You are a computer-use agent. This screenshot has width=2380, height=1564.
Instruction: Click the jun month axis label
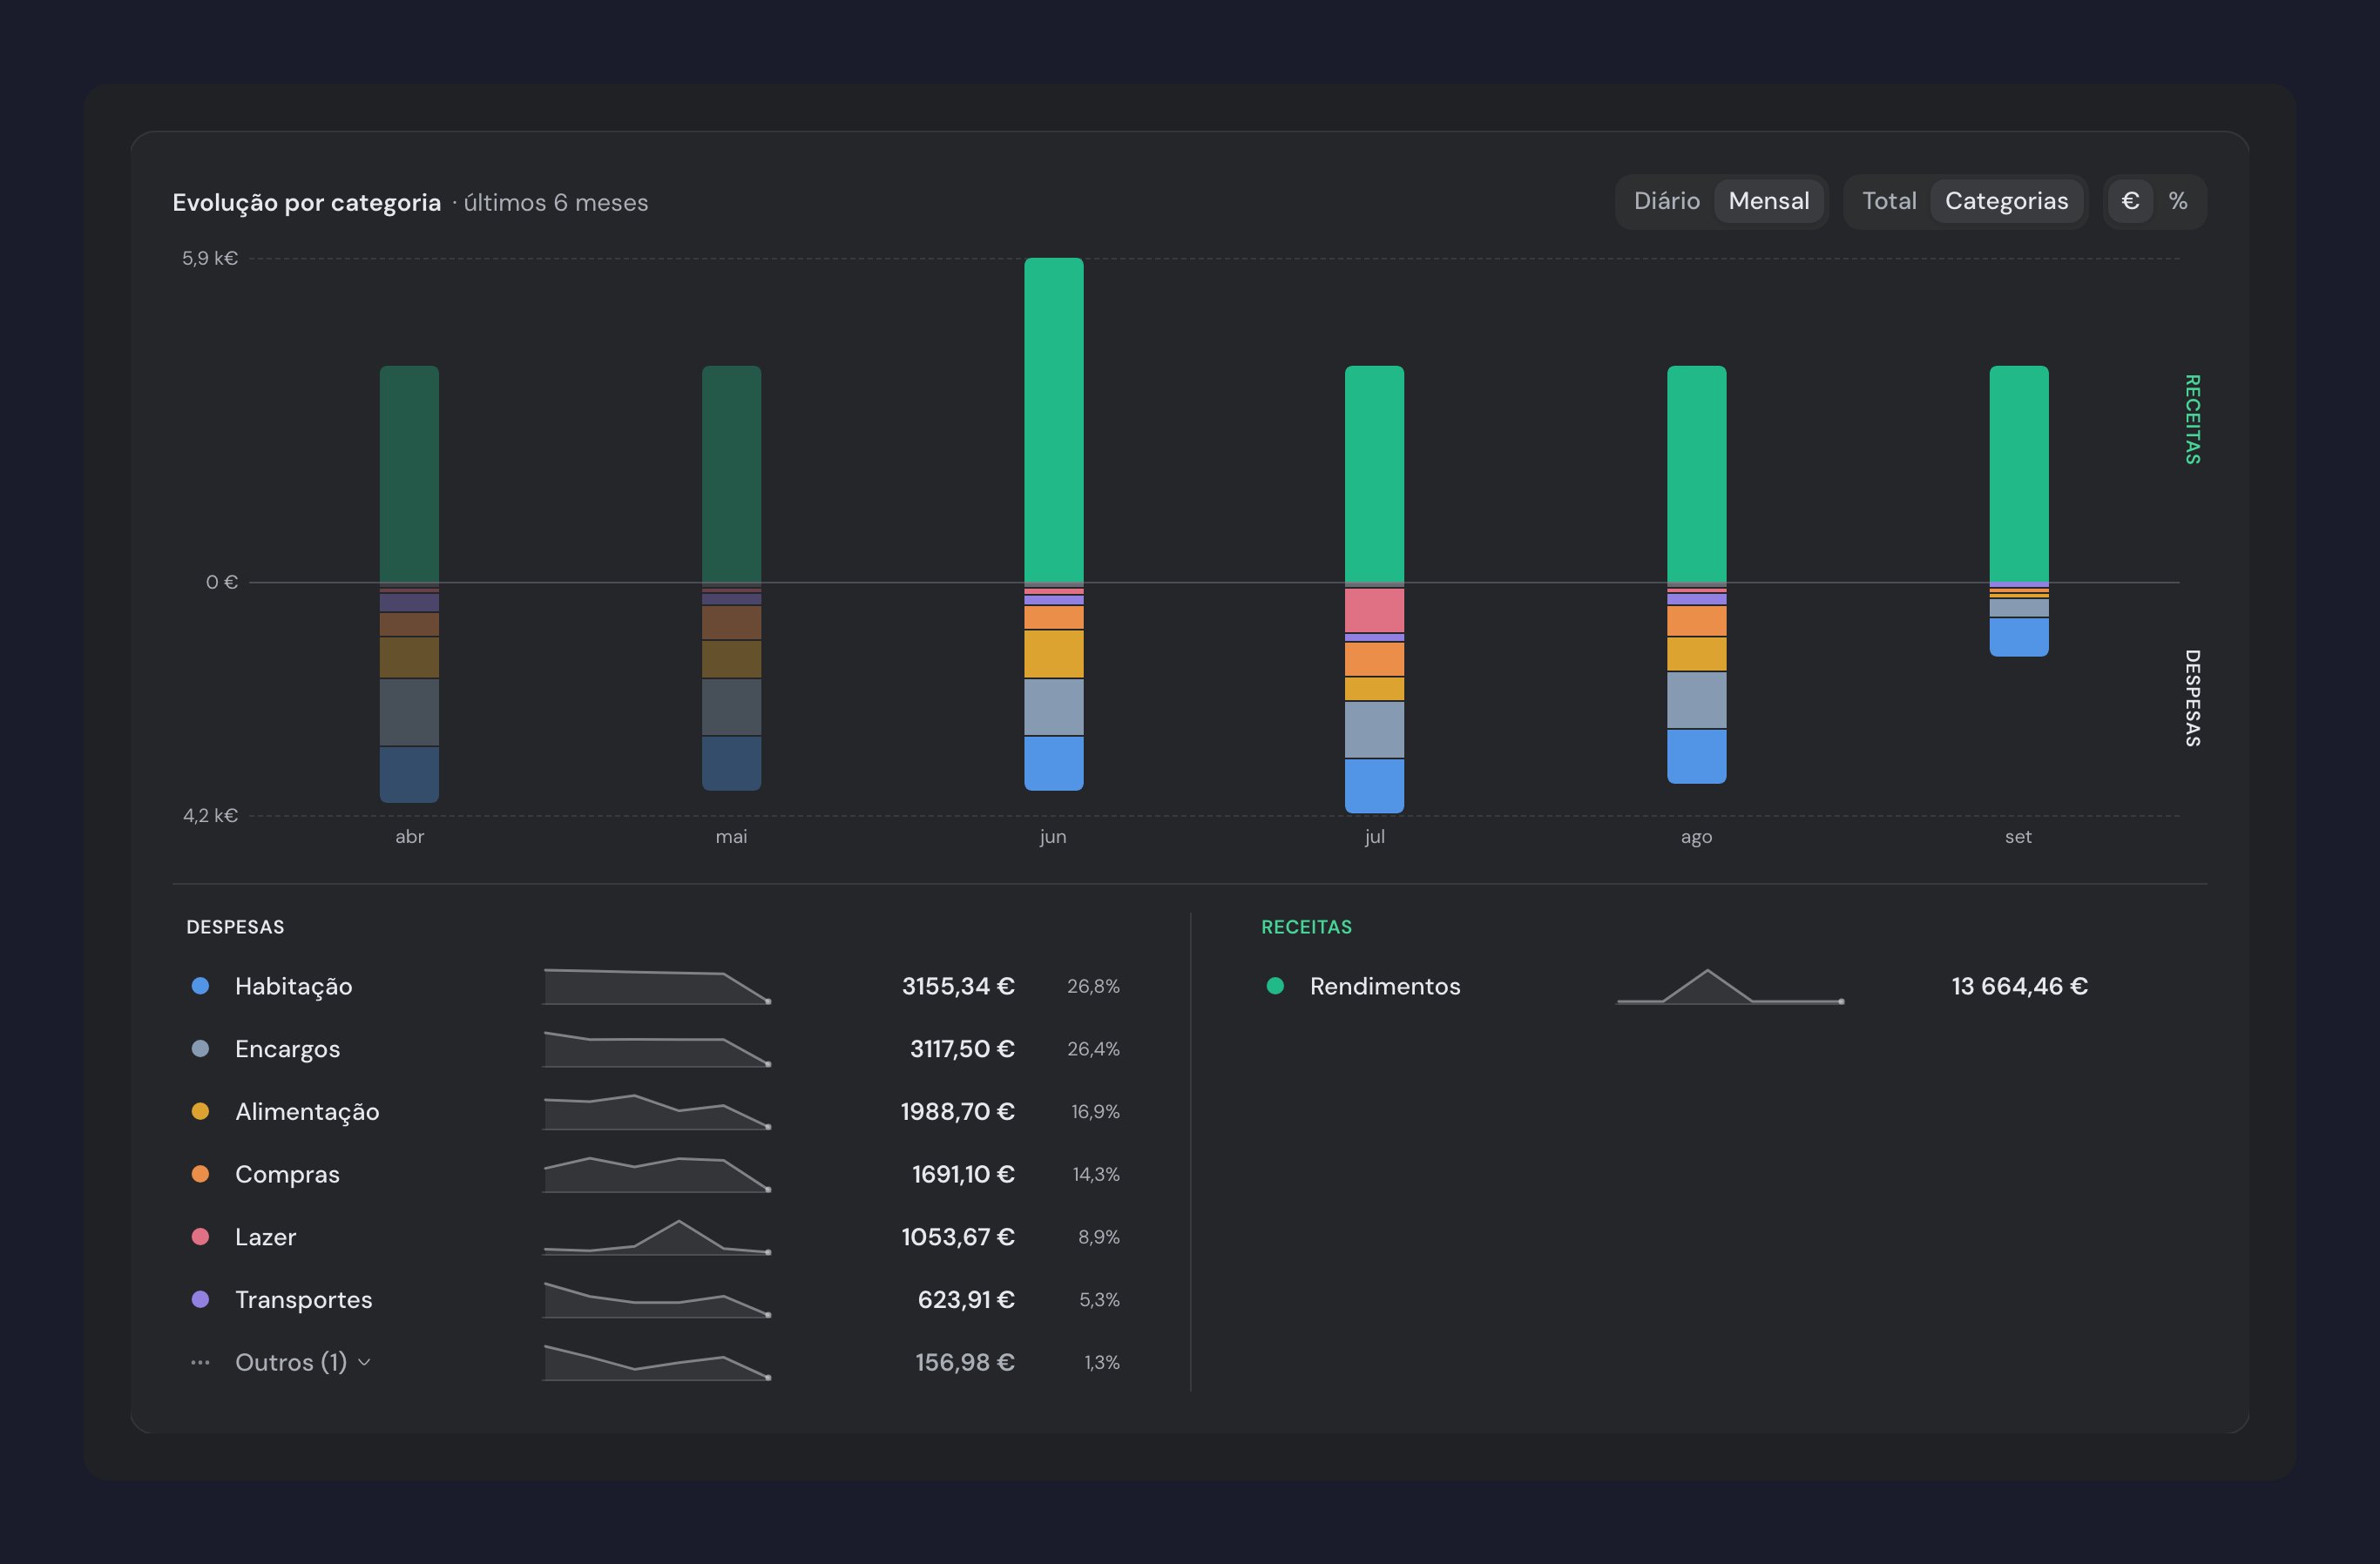point(1053,837)
